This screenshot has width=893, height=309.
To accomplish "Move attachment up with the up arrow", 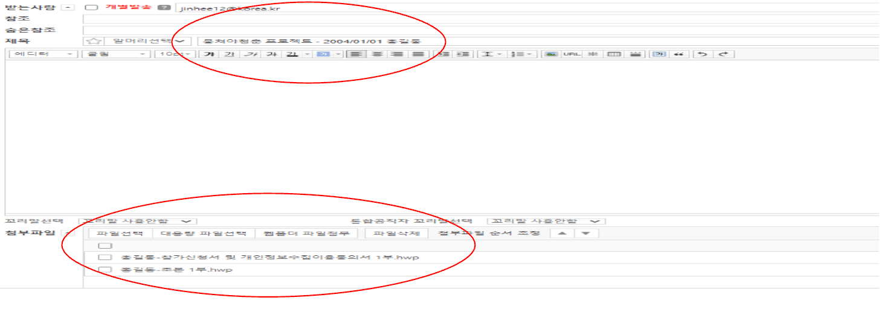I will pyautogui.click(x=562, y=234).
